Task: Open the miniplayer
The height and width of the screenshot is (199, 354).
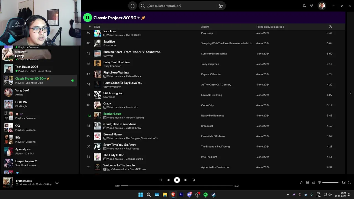Action: [344, 182]
